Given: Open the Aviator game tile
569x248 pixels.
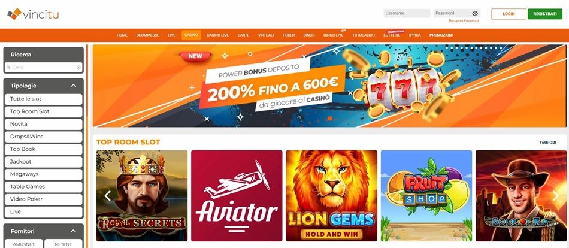Looking at the screenshot, I should pos(237,196).
